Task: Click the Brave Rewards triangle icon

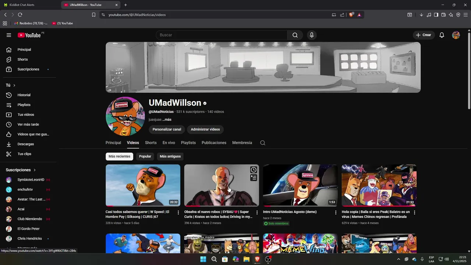Action: point(359,15)
